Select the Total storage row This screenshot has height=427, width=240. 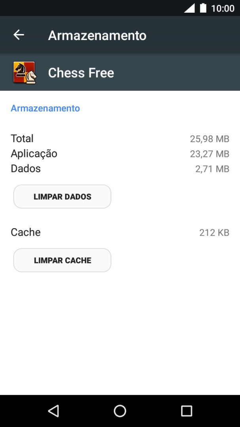click(22, 138)
